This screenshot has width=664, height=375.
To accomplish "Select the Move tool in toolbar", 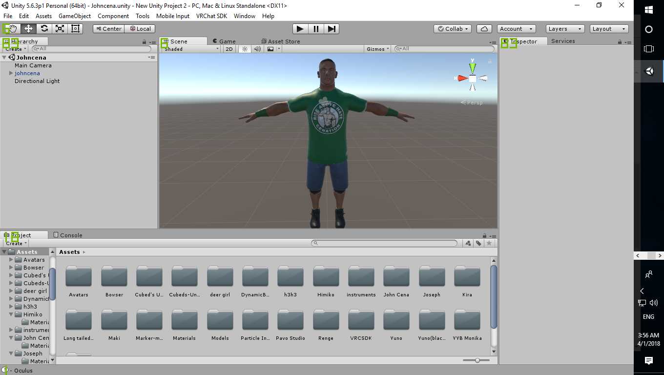I will point(28,29).
